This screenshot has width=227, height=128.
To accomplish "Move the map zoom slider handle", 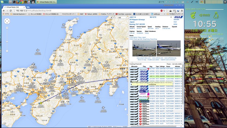I will point(7,42).
